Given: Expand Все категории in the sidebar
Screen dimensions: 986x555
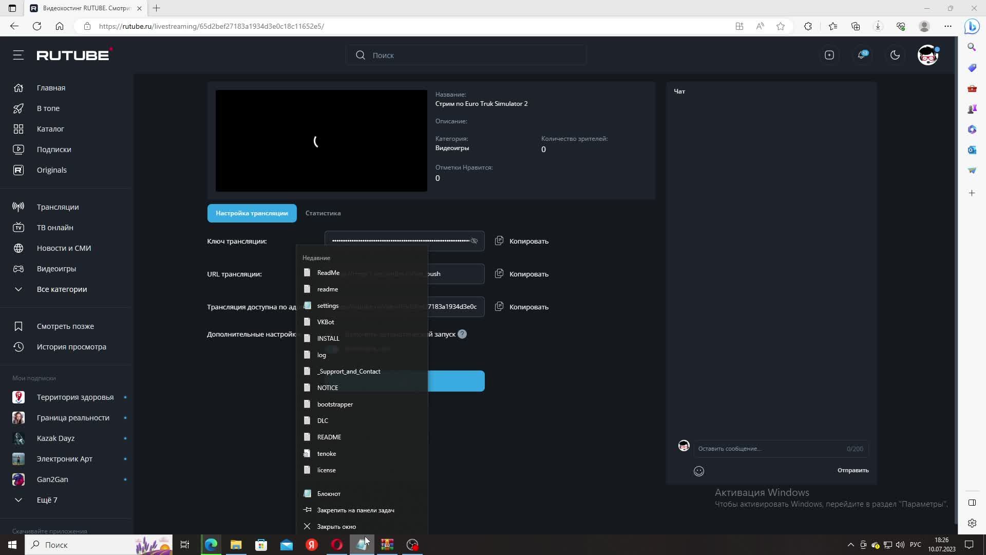Looking at the screenshot, I should point(62,289).
